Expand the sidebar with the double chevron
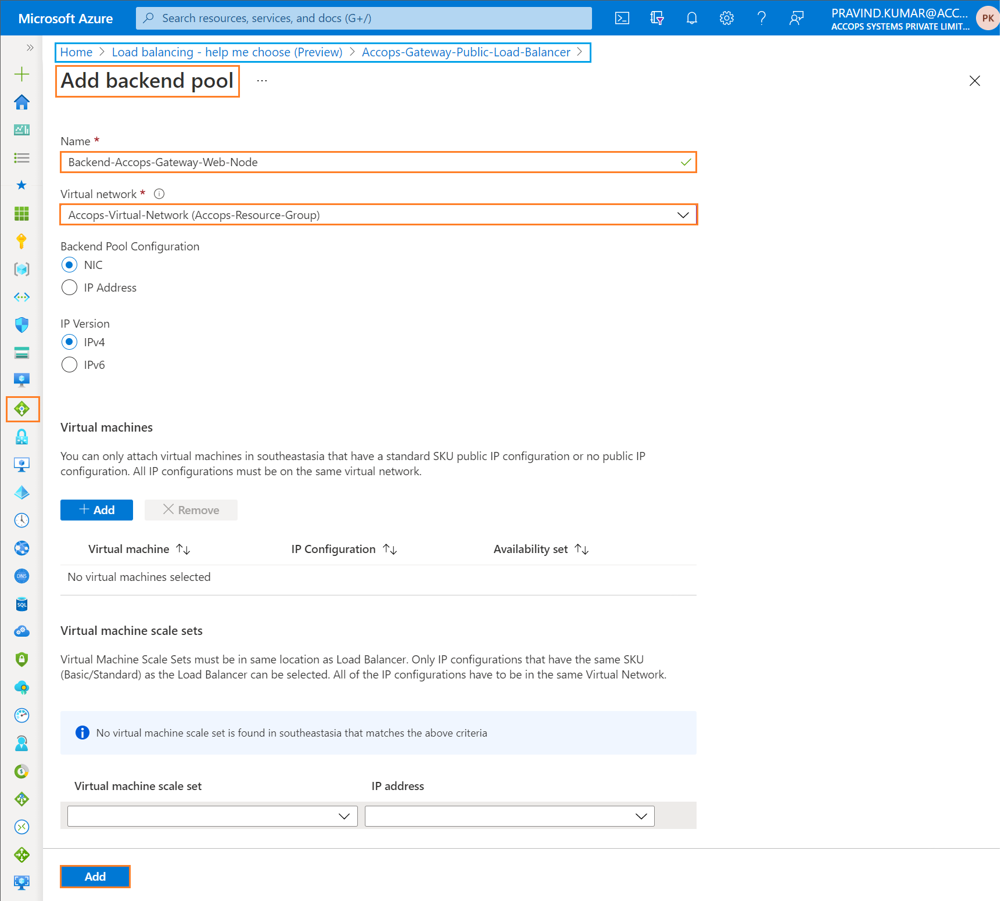Viewport: 1001px width, 901px height. click(30, 48)
